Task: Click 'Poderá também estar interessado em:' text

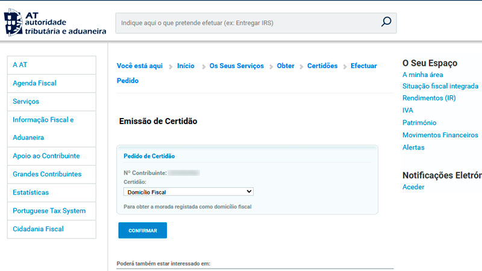Action: pos(163,264)
